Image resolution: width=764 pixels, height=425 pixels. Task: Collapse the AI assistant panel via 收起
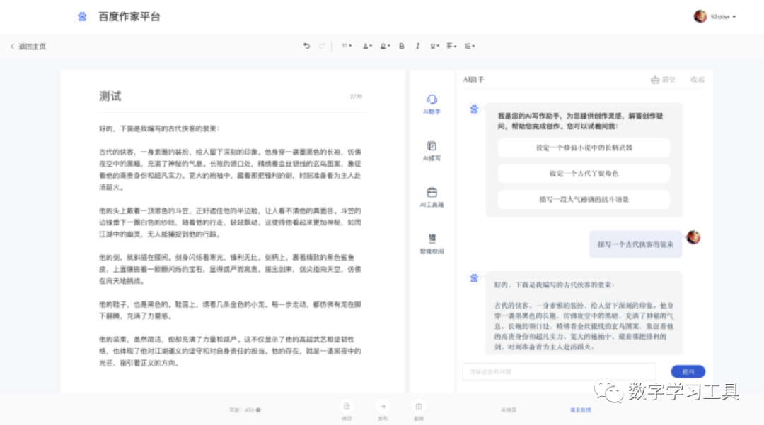pyautogui.click(x=697, y=80)
